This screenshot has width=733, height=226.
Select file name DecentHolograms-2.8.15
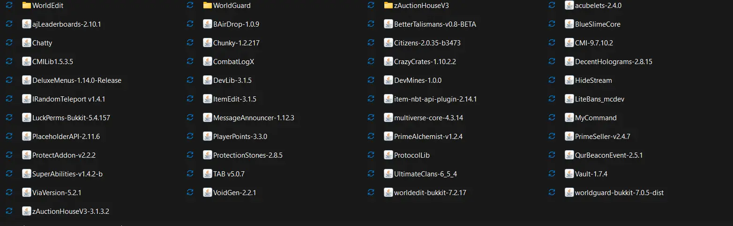[614, 62]
